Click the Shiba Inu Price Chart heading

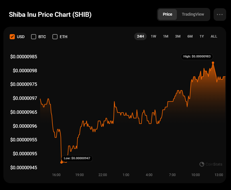pos(50,15)
